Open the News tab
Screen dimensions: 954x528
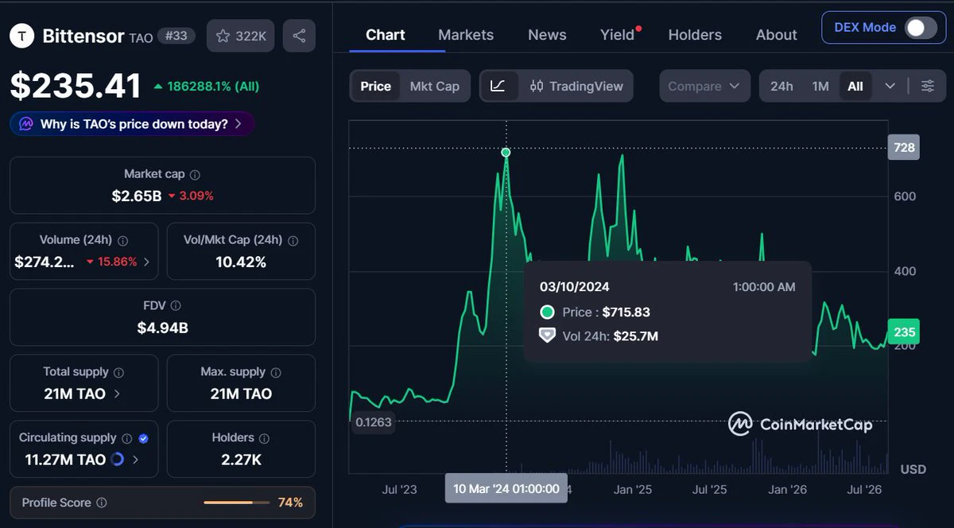[x=547, y=35]
